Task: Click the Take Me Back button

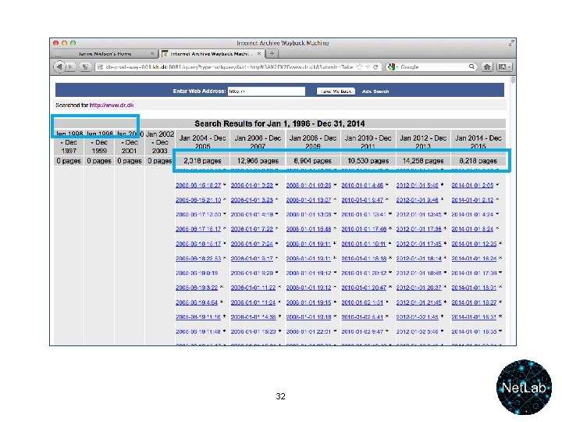Action: coord(336,91)
